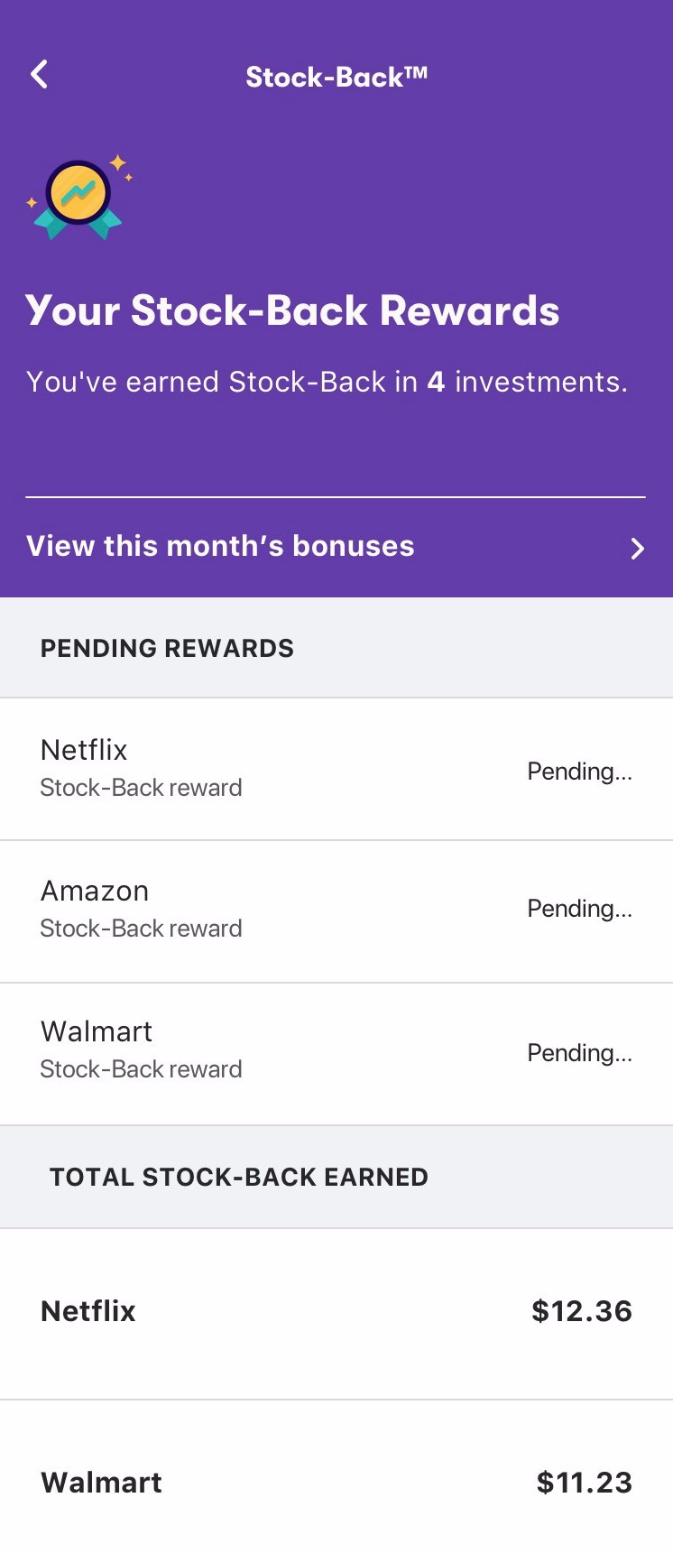Open Walmart under Total Stock-Back Earned
673x1553 pixels.
336,1477
